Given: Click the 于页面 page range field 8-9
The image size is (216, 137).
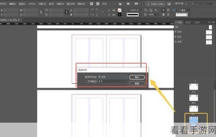Looking at the screenshot, I should tap(112, 81).
